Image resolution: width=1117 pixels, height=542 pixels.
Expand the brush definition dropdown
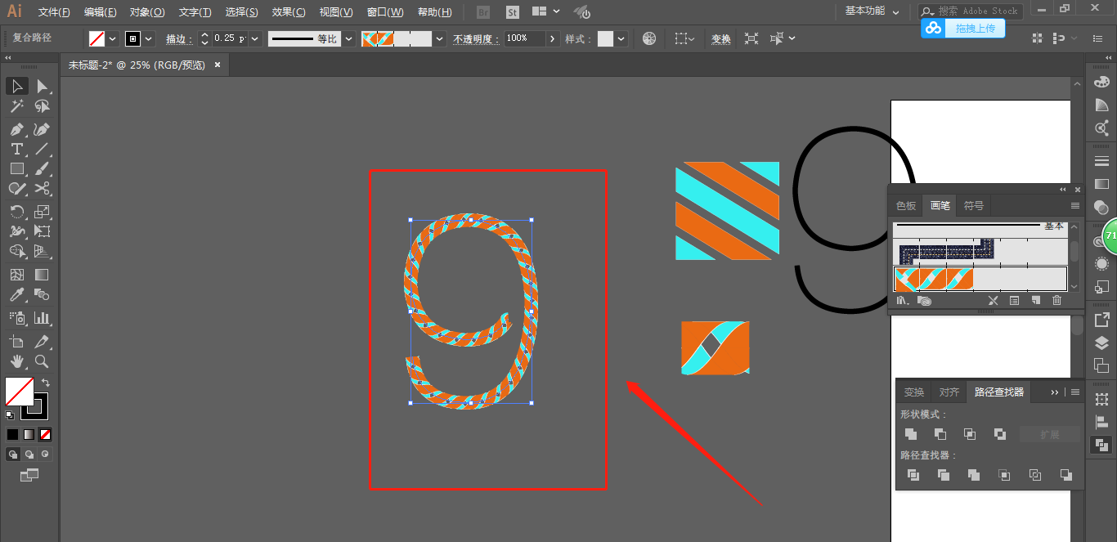(x=440, y=38)
